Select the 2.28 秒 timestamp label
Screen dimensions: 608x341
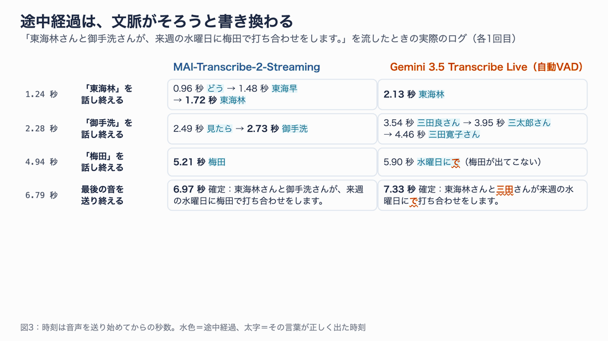(41, 129)
